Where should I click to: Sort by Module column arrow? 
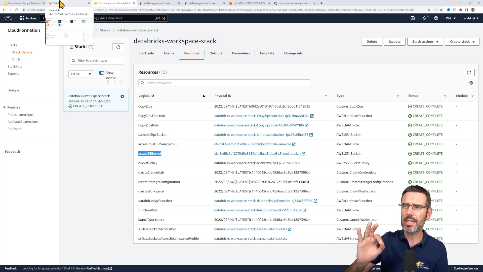coord(473,96)
